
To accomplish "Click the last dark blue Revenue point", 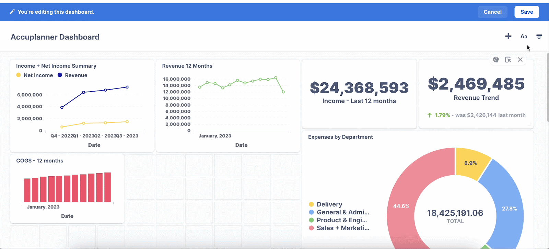I will click(127, 87).
